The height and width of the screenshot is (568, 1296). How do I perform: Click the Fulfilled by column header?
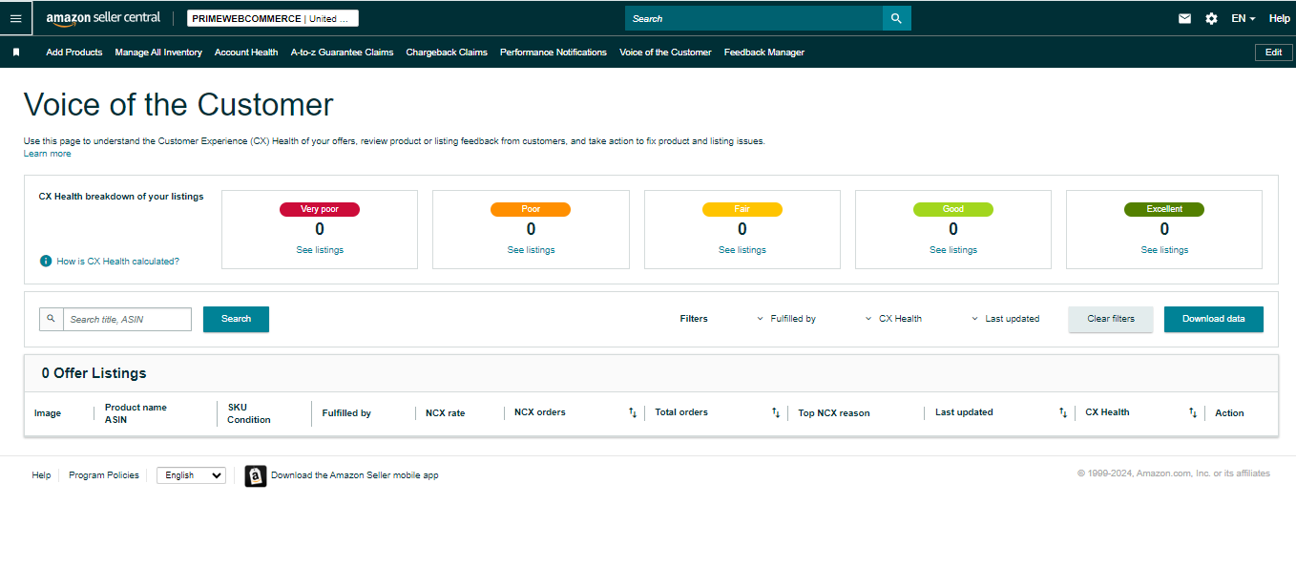click(346, 413)
